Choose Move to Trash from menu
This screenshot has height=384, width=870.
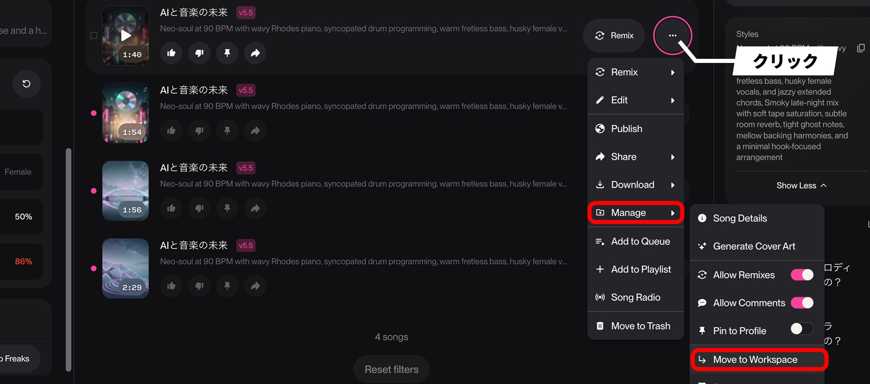tap(636, 326)
